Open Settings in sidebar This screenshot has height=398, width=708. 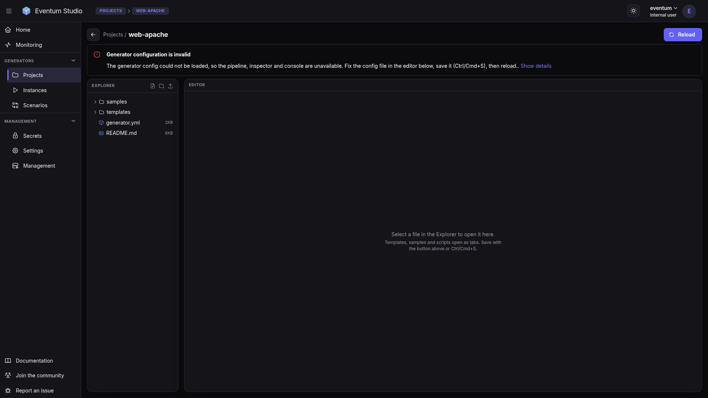click(44, 151)
